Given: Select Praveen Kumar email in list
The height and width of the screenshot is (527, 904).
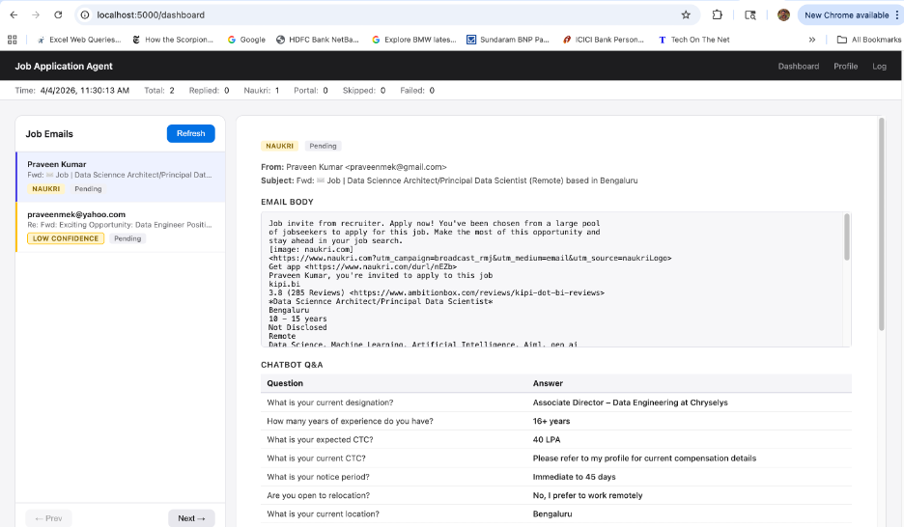Looking at the screenshot, I should [x=121, y=177].
